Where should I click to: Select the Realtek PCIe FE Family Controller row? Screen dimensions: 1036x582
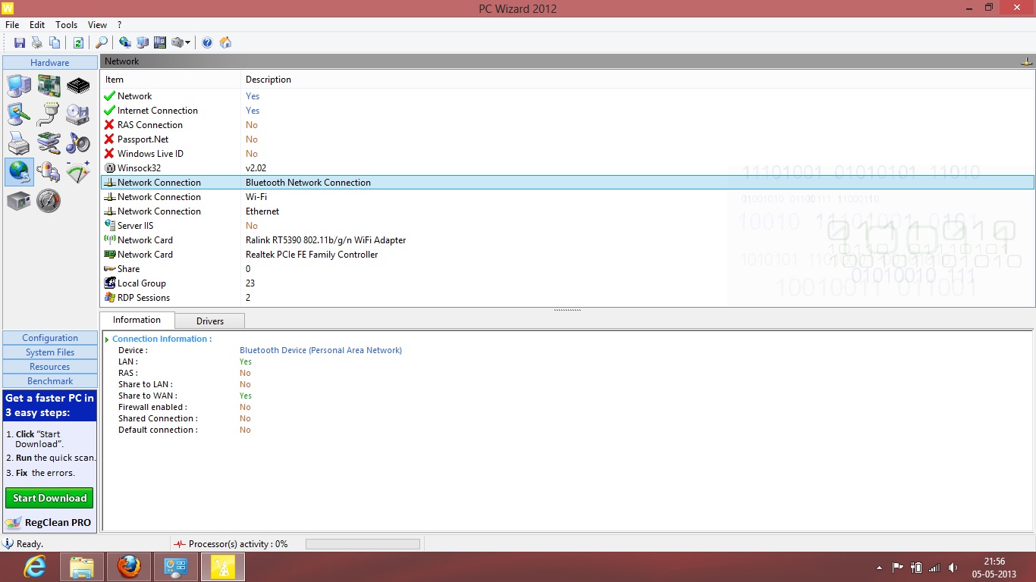[x=567, y=255]
